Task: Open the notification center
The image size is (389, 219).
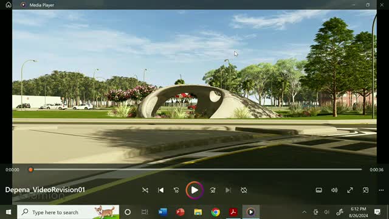Action: [377, 212]
